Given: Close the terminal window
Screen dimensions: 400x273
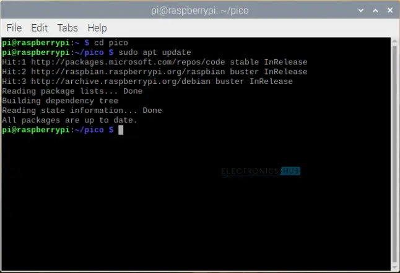Looking at the screenshot, I should (x=388, y=10).
